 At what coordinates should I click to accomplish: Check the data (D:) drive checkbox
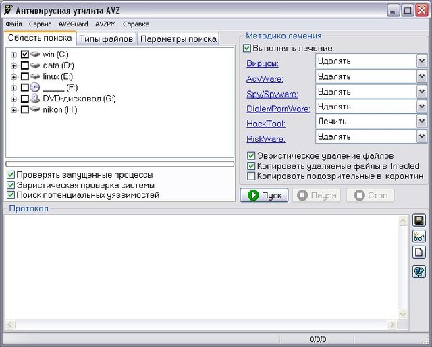coord(25,65)
